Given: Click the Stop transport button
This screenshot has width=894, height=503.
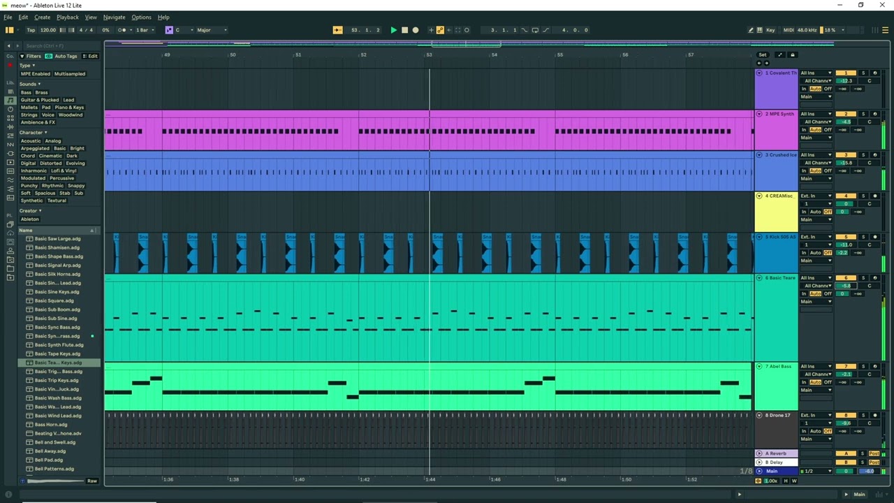Looking at the screenshot, I should [404, 30].
